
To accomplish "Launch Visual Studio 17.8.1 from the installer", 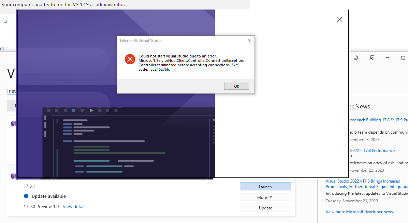I will point(265,187).
